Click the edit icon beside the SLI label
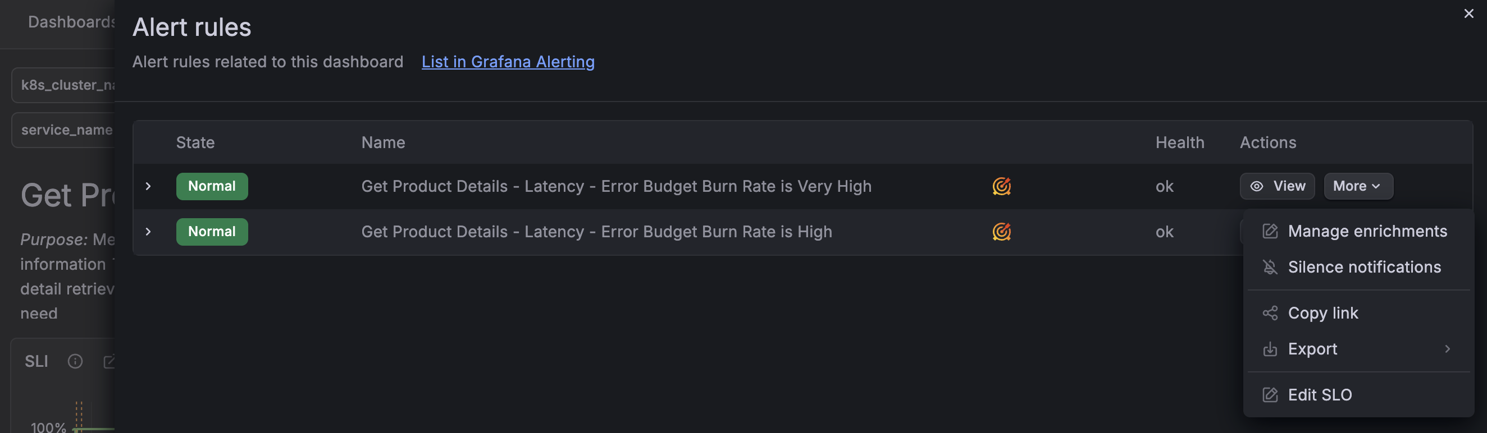Screen dimensions: 1487x433 coord(110,362)
